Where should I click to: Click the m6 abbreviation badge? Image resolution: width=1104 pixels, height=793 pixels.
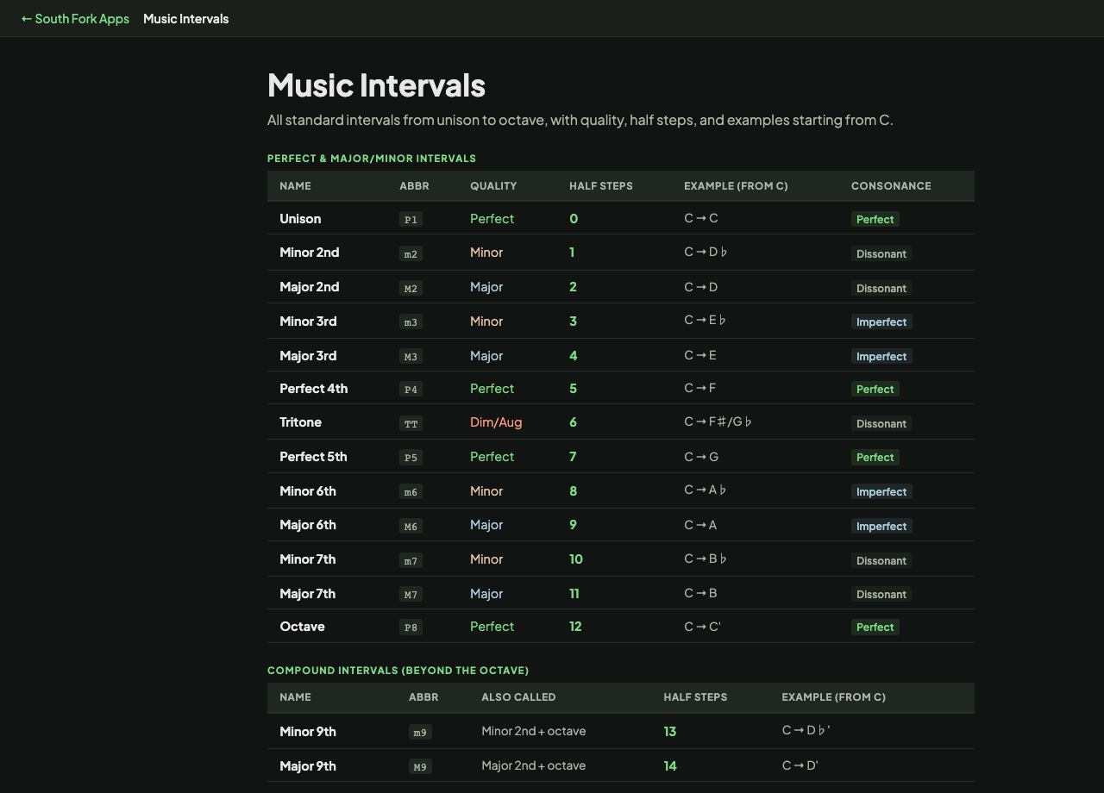click(411, 492)
